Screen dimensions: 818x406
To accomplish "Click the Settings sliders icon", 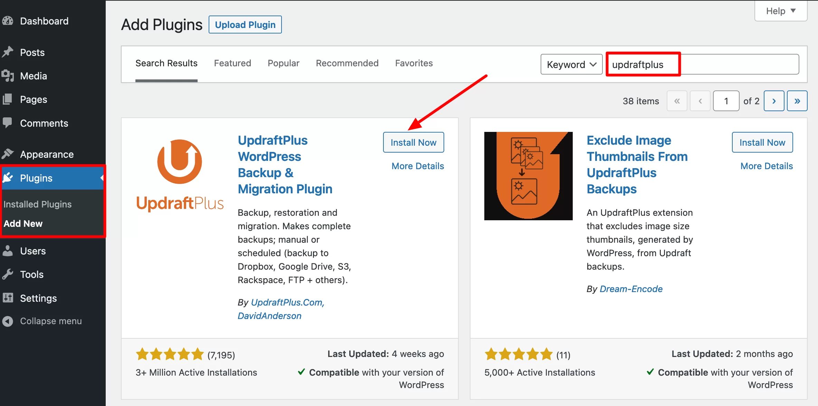I will click(8, 298).
